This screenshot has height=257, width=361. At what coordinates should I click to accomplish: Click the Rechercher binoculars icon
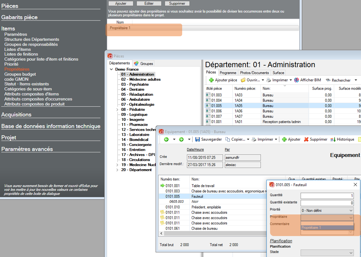pyautogui.click(x=328, y=80)
